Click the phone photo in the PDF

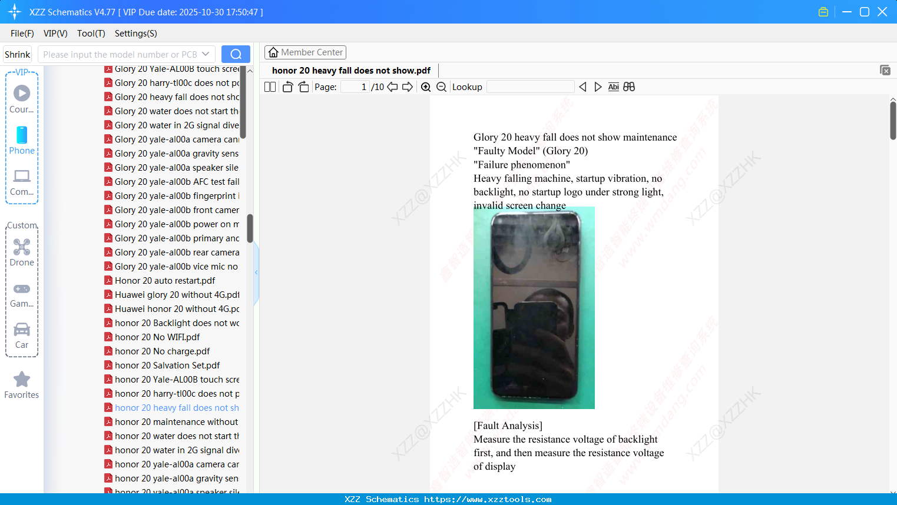click(x=534, y=308)
